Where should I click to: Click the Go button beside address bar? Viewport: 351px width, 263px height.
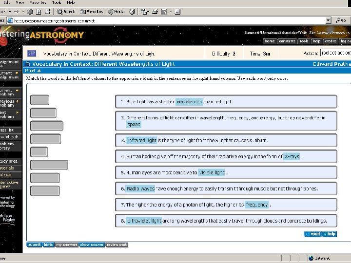click(341, 20)
